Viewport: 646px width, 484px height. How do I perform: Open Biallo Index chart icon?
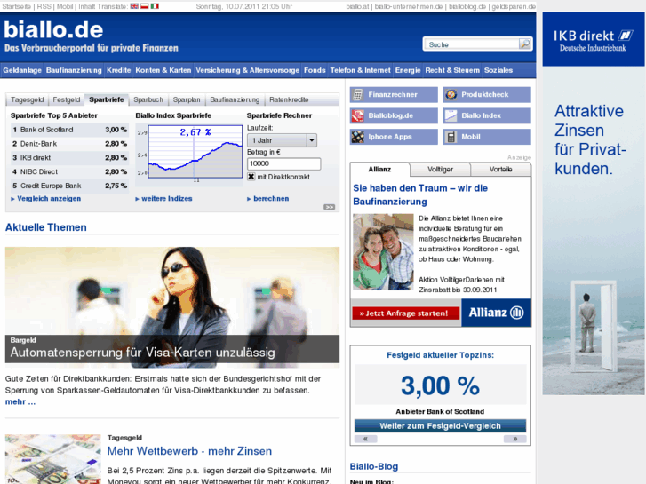click(451, 115)
